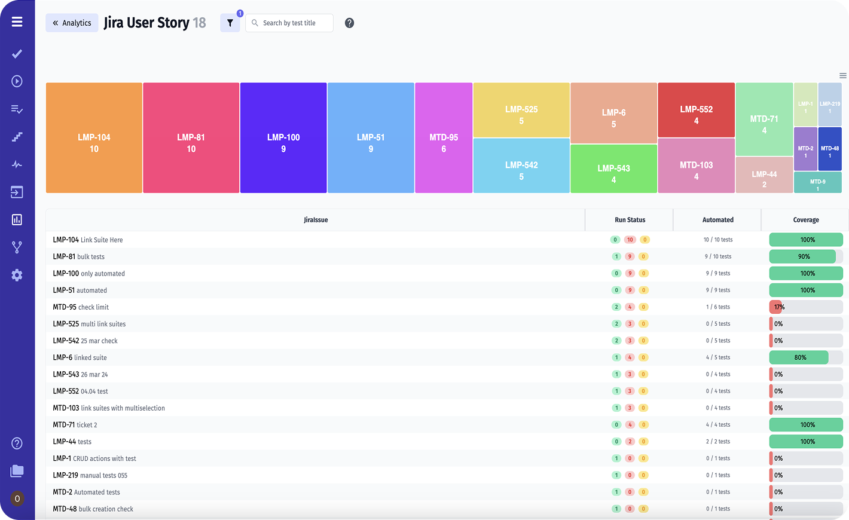Image resolution: width=849 pixels, height=520 pixels.
Task: Open the settings gear icon in sidebar
Action: tap(17, 275)
